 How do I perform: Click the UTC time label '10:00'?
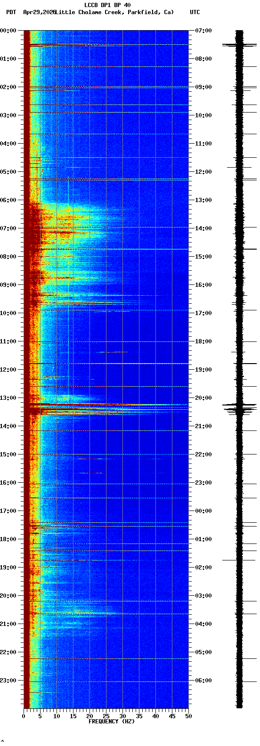(203, 115)
